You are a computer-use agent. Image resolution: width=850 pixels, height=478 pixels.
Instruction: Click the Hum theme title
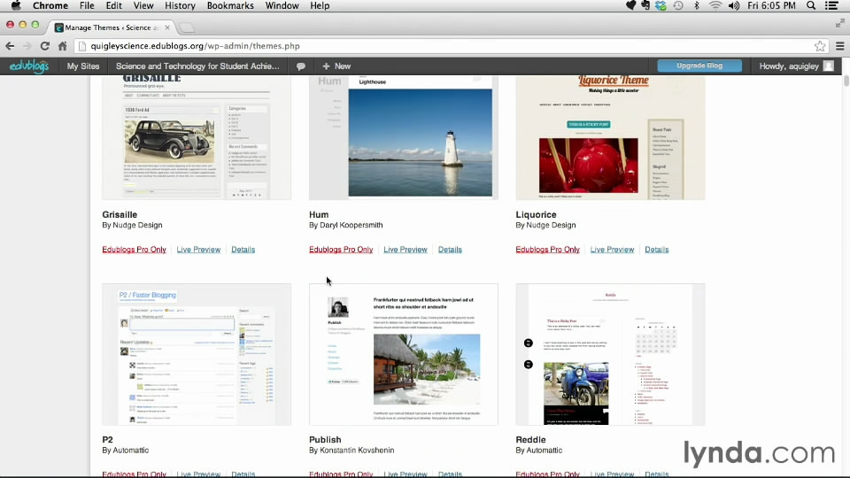click(319, 214)
